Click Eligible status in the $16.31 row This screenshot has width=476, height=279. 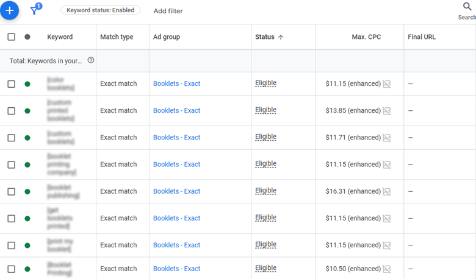click(x=265, y=191)
